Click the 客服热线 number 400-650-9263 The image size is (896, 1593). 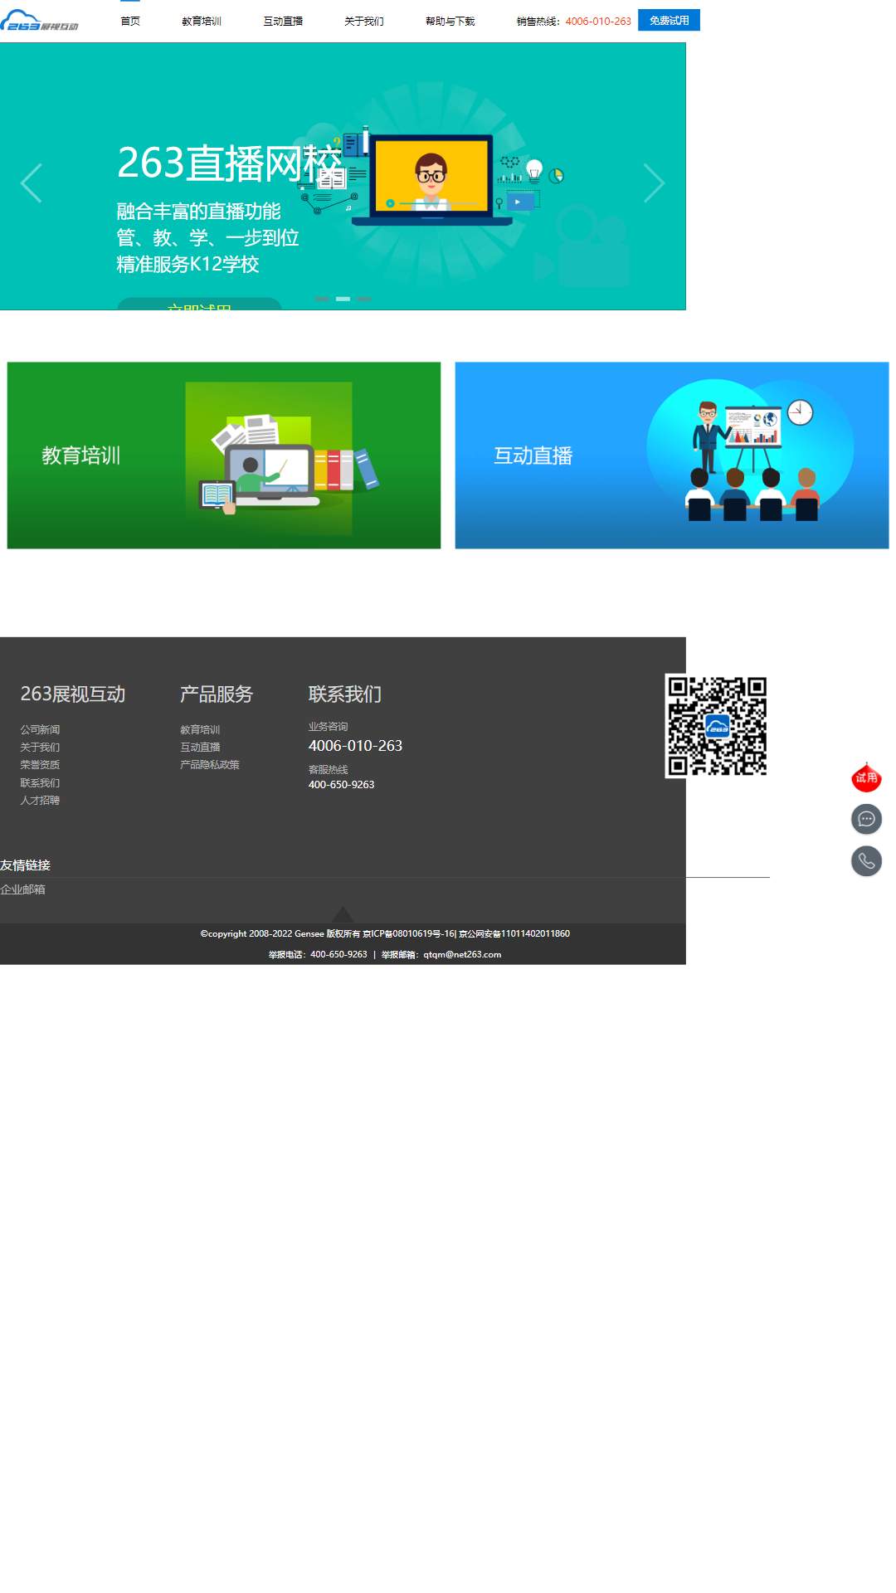coord(341,785)
